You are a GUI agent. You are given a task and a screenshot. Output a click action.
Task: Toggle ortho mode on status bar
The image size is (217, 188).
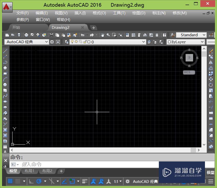coord(31,181)
